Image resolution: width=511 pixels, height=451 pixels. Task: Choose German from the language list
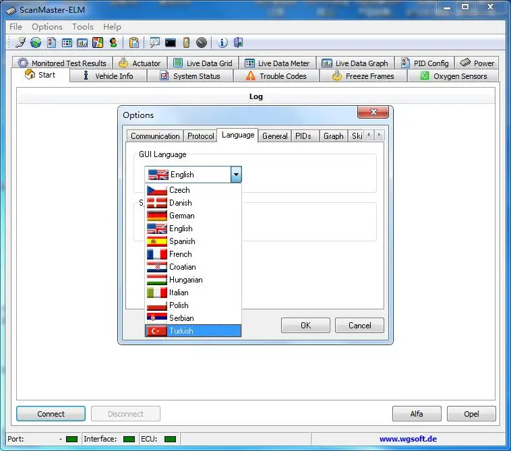click(x=193, y=216)
